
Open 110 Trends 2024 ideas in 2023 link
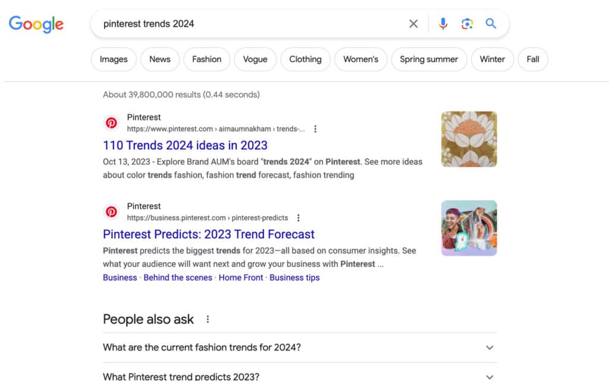[x=185, y=145]
